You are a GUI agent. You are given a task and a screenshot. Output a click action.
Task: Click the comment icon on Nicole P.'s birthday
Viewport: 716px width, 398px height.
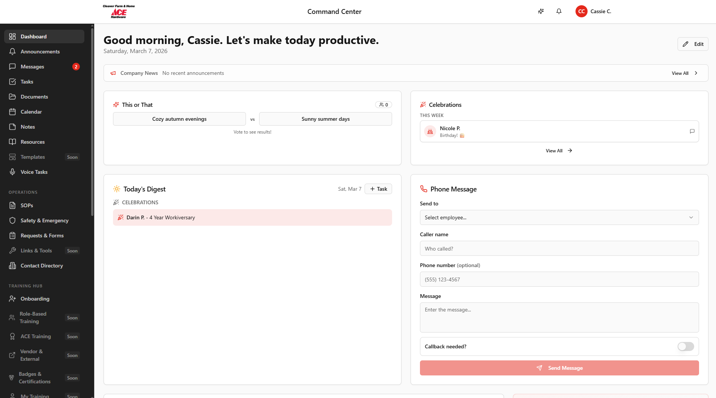(x=692, y=131)
